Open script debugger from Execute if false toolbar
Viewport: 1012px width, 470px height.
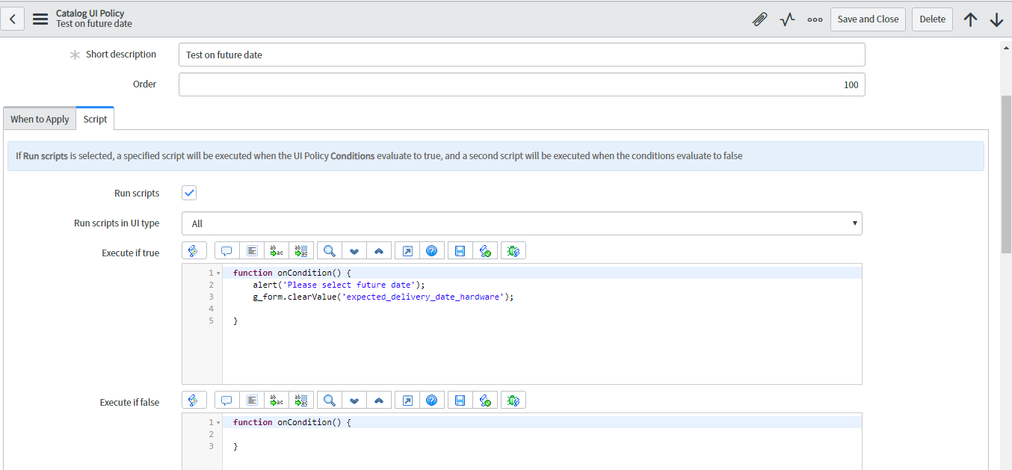pos(513,401)
